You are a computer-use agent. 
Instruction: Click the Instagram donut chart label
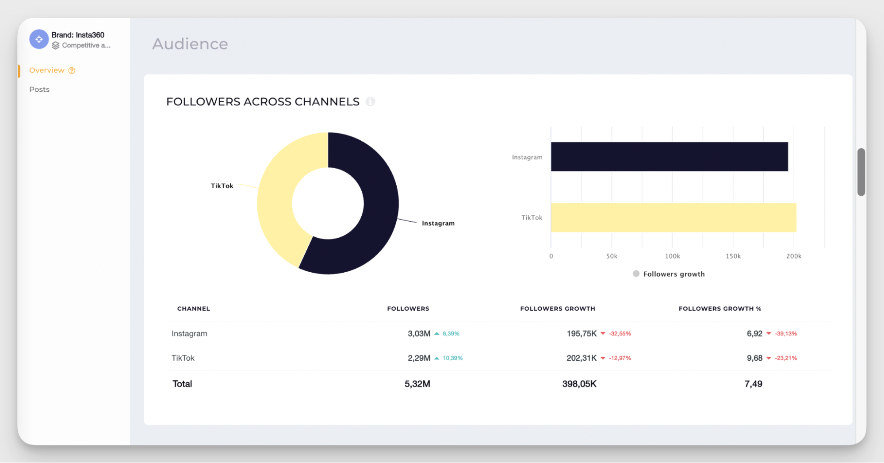tap(438, 224)
